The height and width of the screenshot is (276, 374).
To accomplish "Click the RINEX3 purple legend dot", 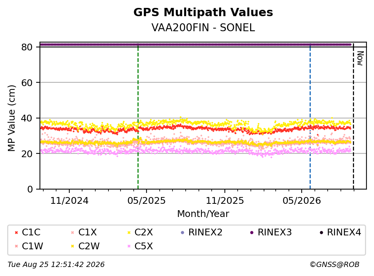I will tap(252, 232).
